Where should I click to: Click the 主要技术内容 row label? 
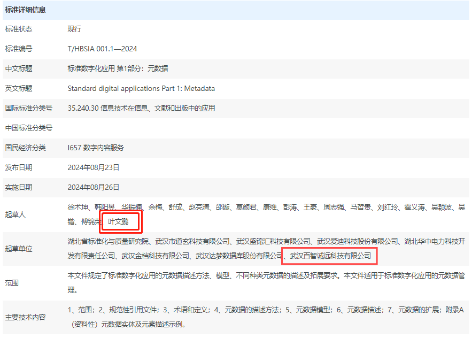[x=25, y=317]
